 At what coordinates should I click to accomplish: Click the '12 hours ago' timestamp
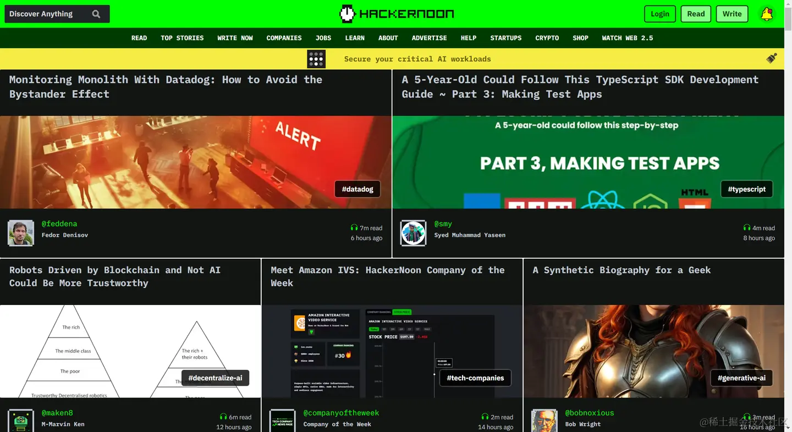click(x=234, y=427)
